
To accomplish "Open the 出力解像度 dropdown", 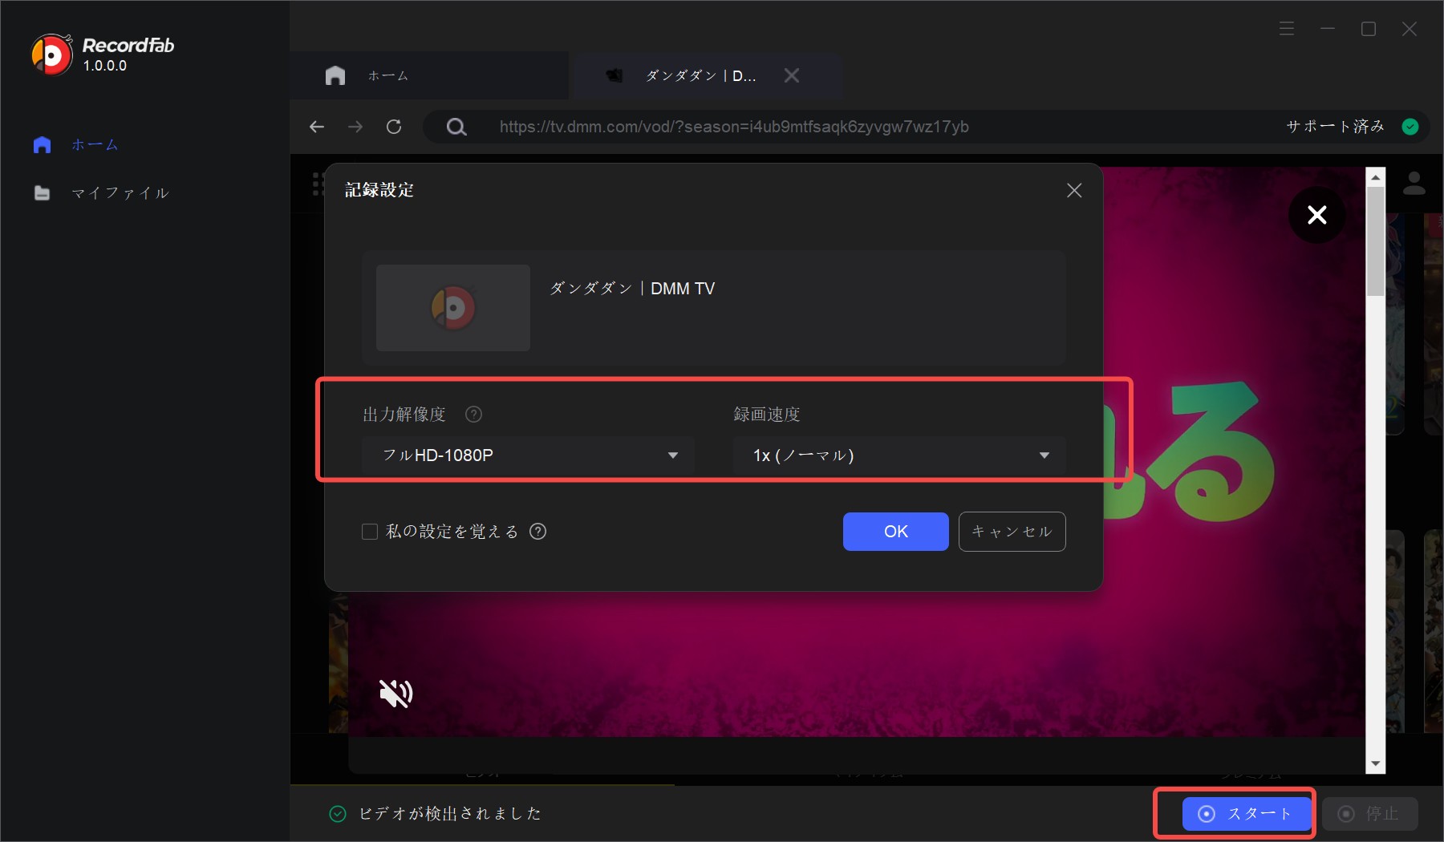I will pos(528,455).
